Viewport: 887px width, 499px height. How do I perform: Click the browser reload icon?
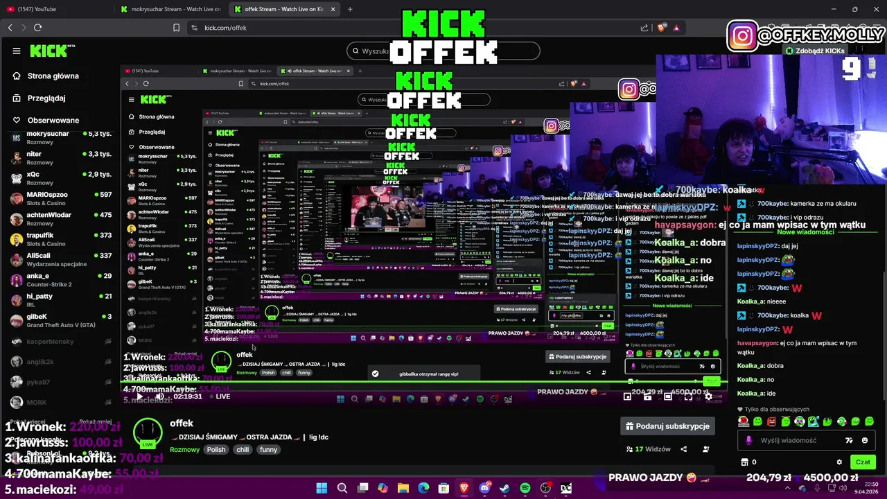(37, 28)
